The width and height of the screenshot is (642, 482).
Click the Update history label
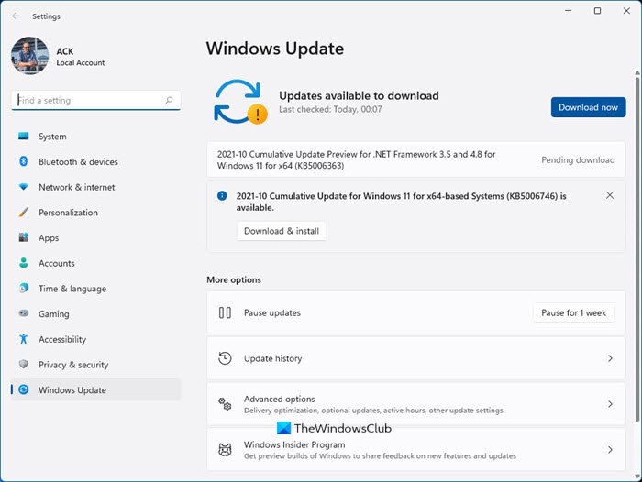pos(272,358)
